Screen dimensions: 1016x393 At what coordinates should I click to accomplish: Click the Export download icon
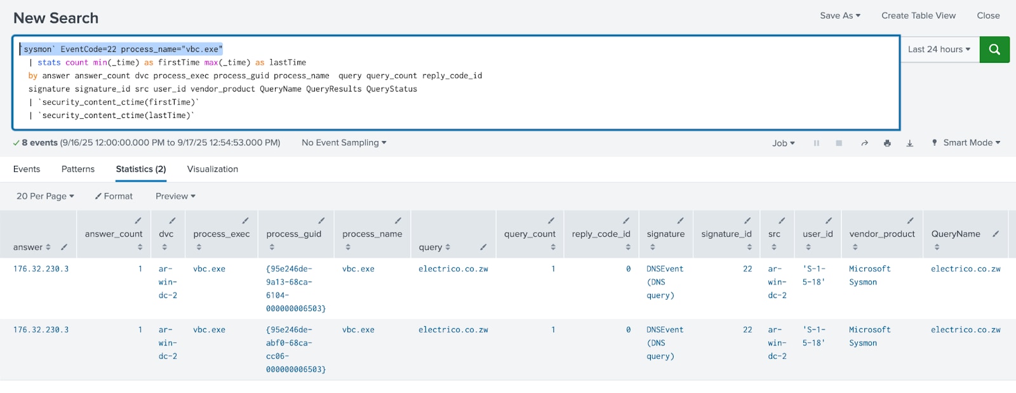click(x=909, y=143)
